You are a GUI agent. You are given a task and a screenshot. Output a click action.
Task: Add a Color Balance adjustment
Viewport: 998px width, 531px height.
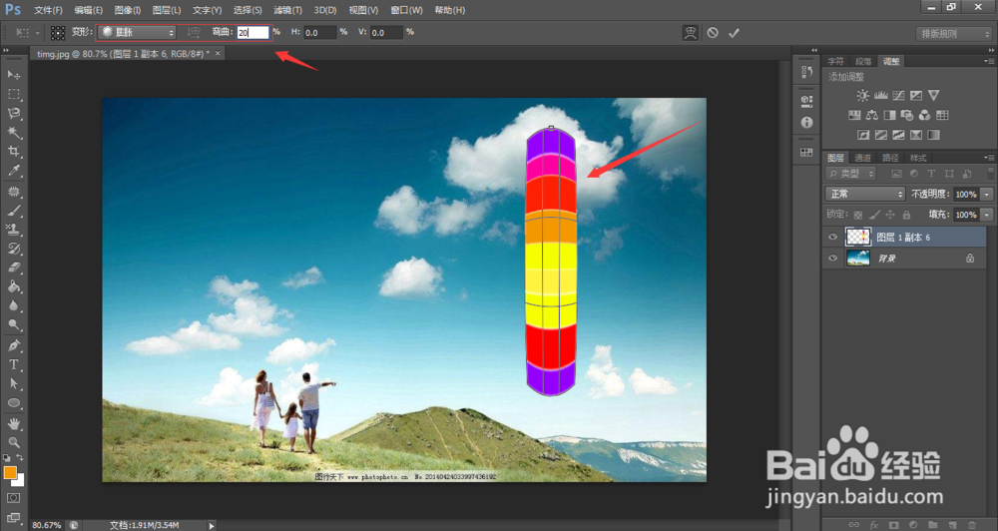point(872,115)
